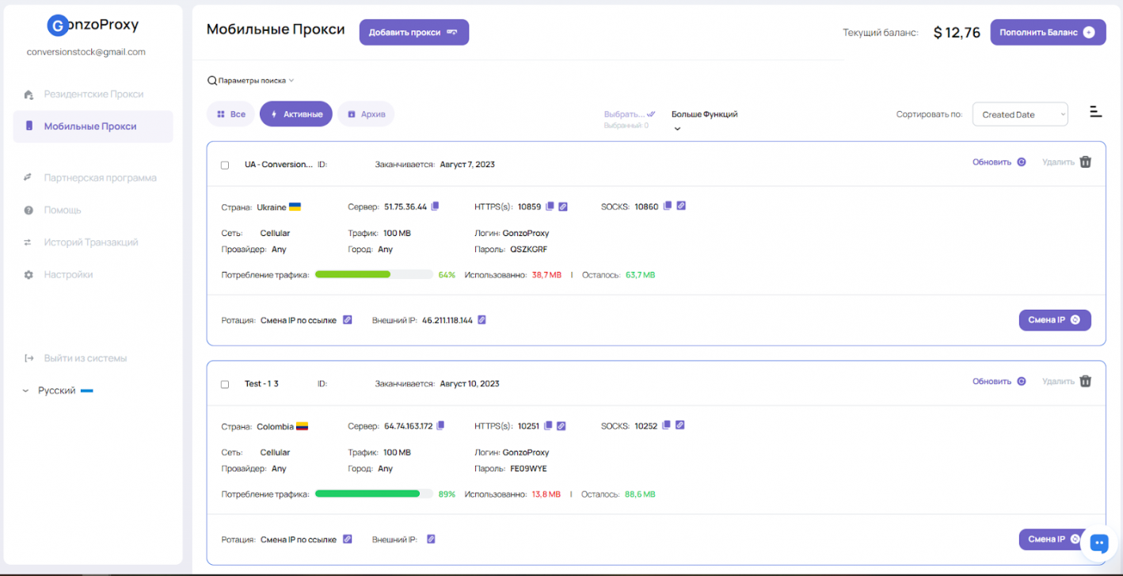Click Выйти из системы
The height and width of the screenshot is (576, 1123).
click(75, 358)
